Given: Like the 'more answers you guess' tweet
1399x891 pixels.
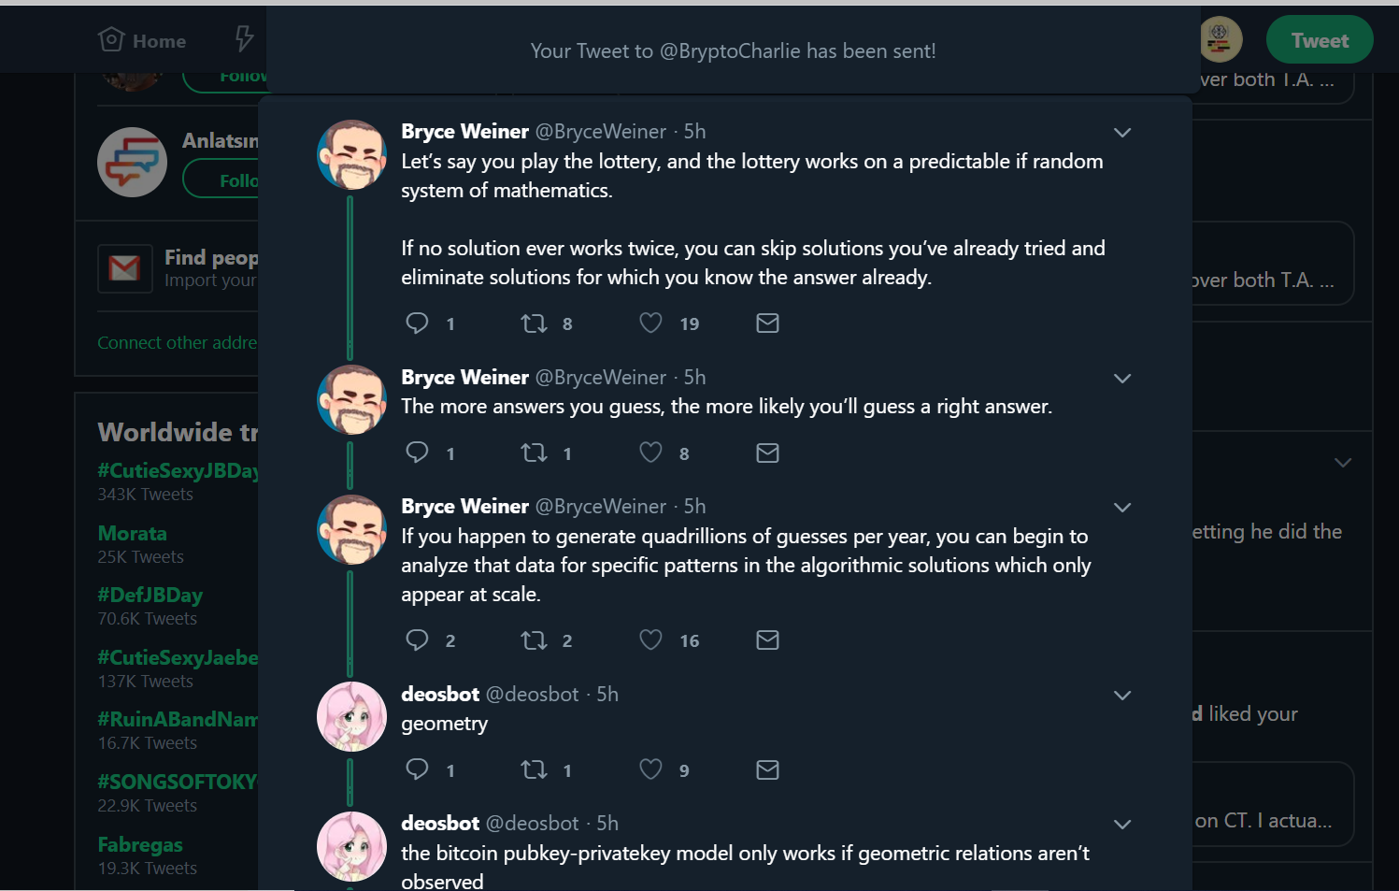Looking at the screenshot, I should [x=650, y=453].
